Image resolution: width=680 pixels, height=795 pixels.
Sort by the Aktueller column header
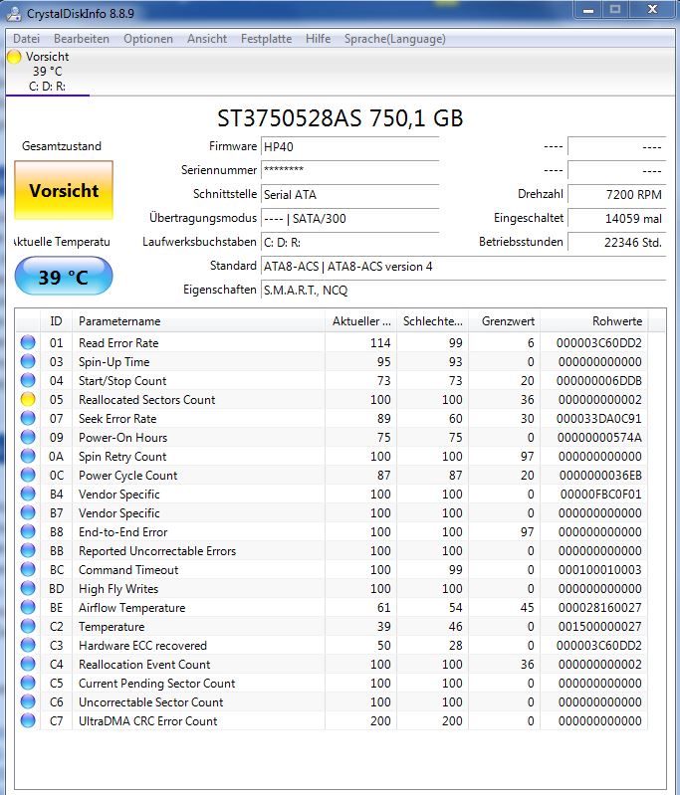coord(360,321)
